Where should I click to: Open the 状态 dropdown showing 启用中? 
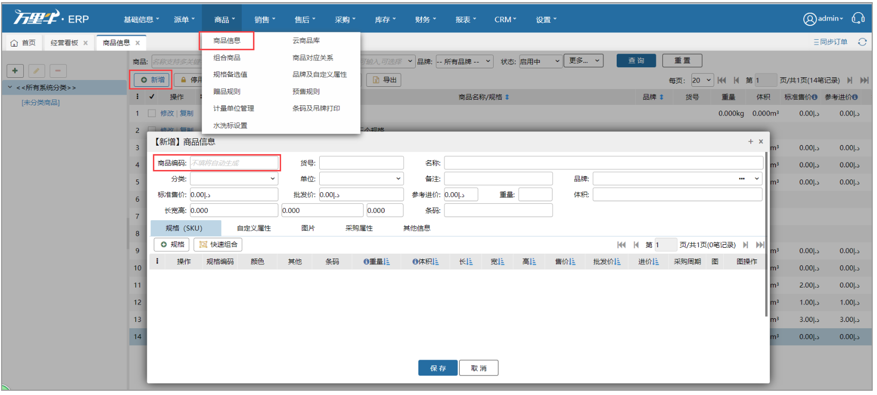(540, 61)
